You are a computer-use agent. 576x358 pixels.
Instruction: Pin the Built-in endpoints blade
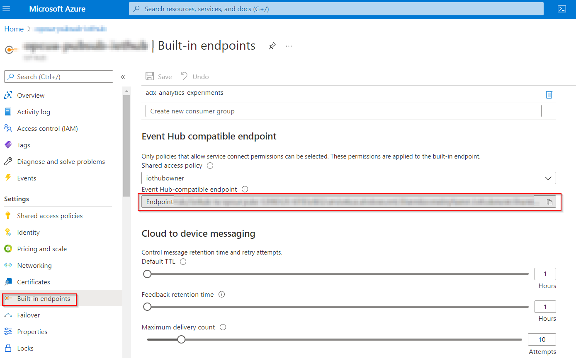(x=272, y=46)
